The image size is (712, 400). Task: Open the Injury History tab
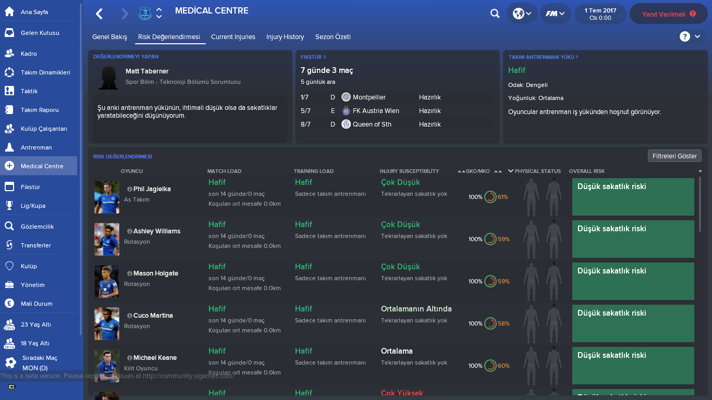pos(285,37)
